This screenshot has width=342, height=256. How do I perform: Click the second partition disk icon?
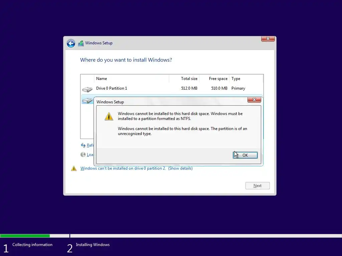(x=87, y=100)
